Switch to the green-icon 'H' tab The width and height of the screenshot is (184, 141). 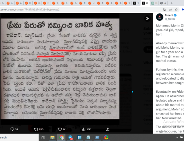click(x=154, y=3)
